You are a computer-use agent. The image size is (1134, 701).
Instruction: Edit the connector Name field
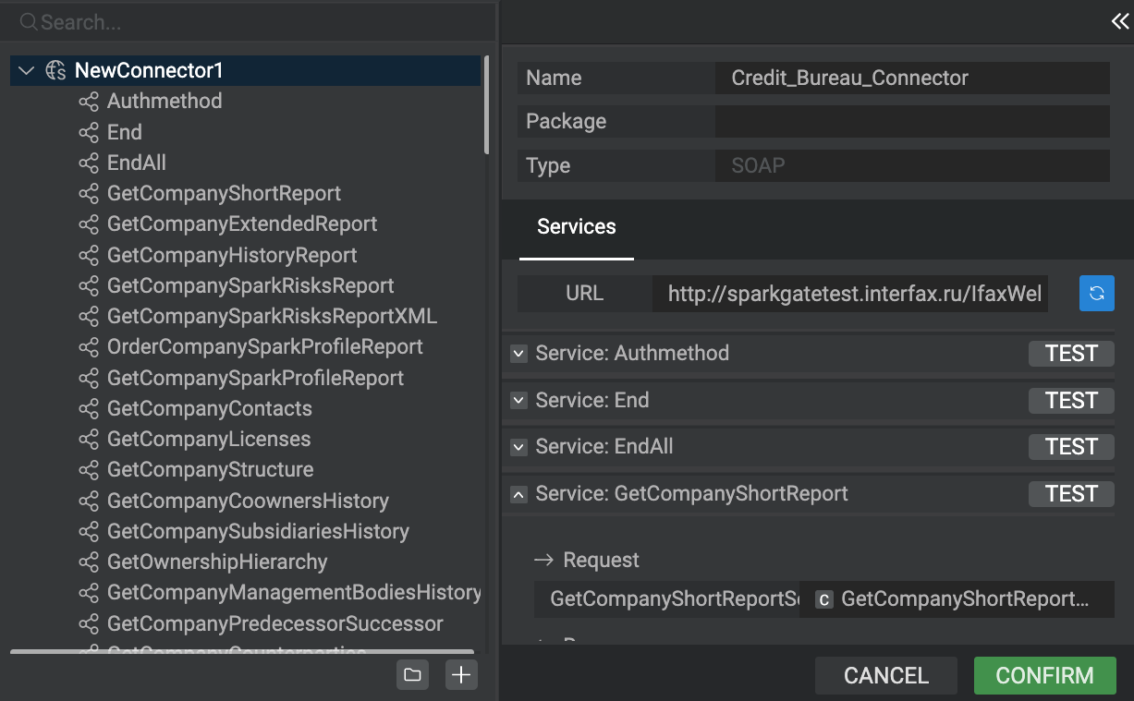click(911, 79)
